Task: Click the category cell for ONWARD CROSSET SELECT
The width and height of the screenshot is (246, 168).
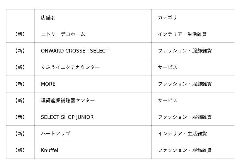Action: point(184,51)
